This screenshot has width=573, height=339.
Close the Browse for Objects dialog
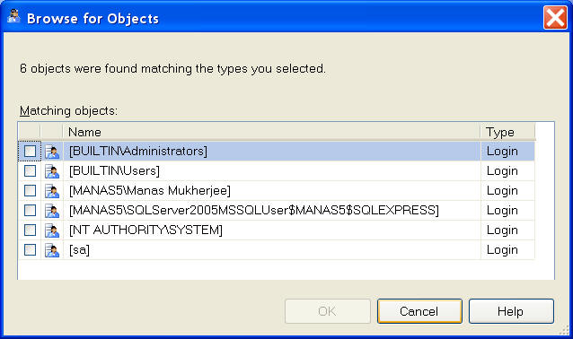555,17
